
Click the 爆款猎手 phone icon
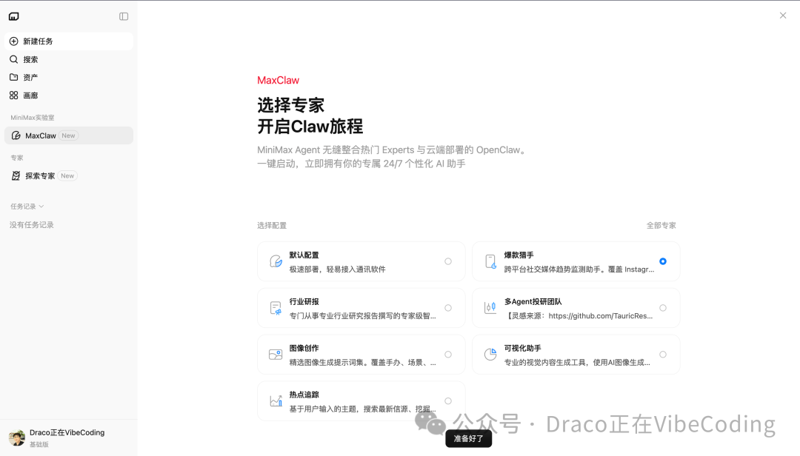pos(490,261)
